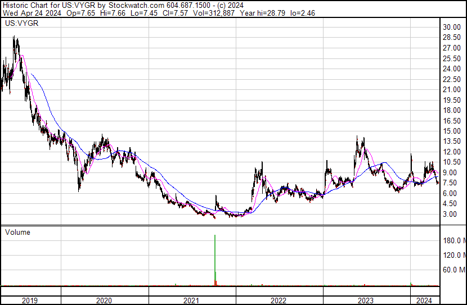Click the (c) 2024 copyright text
The image size is (467, 305).
pos(231,6)
